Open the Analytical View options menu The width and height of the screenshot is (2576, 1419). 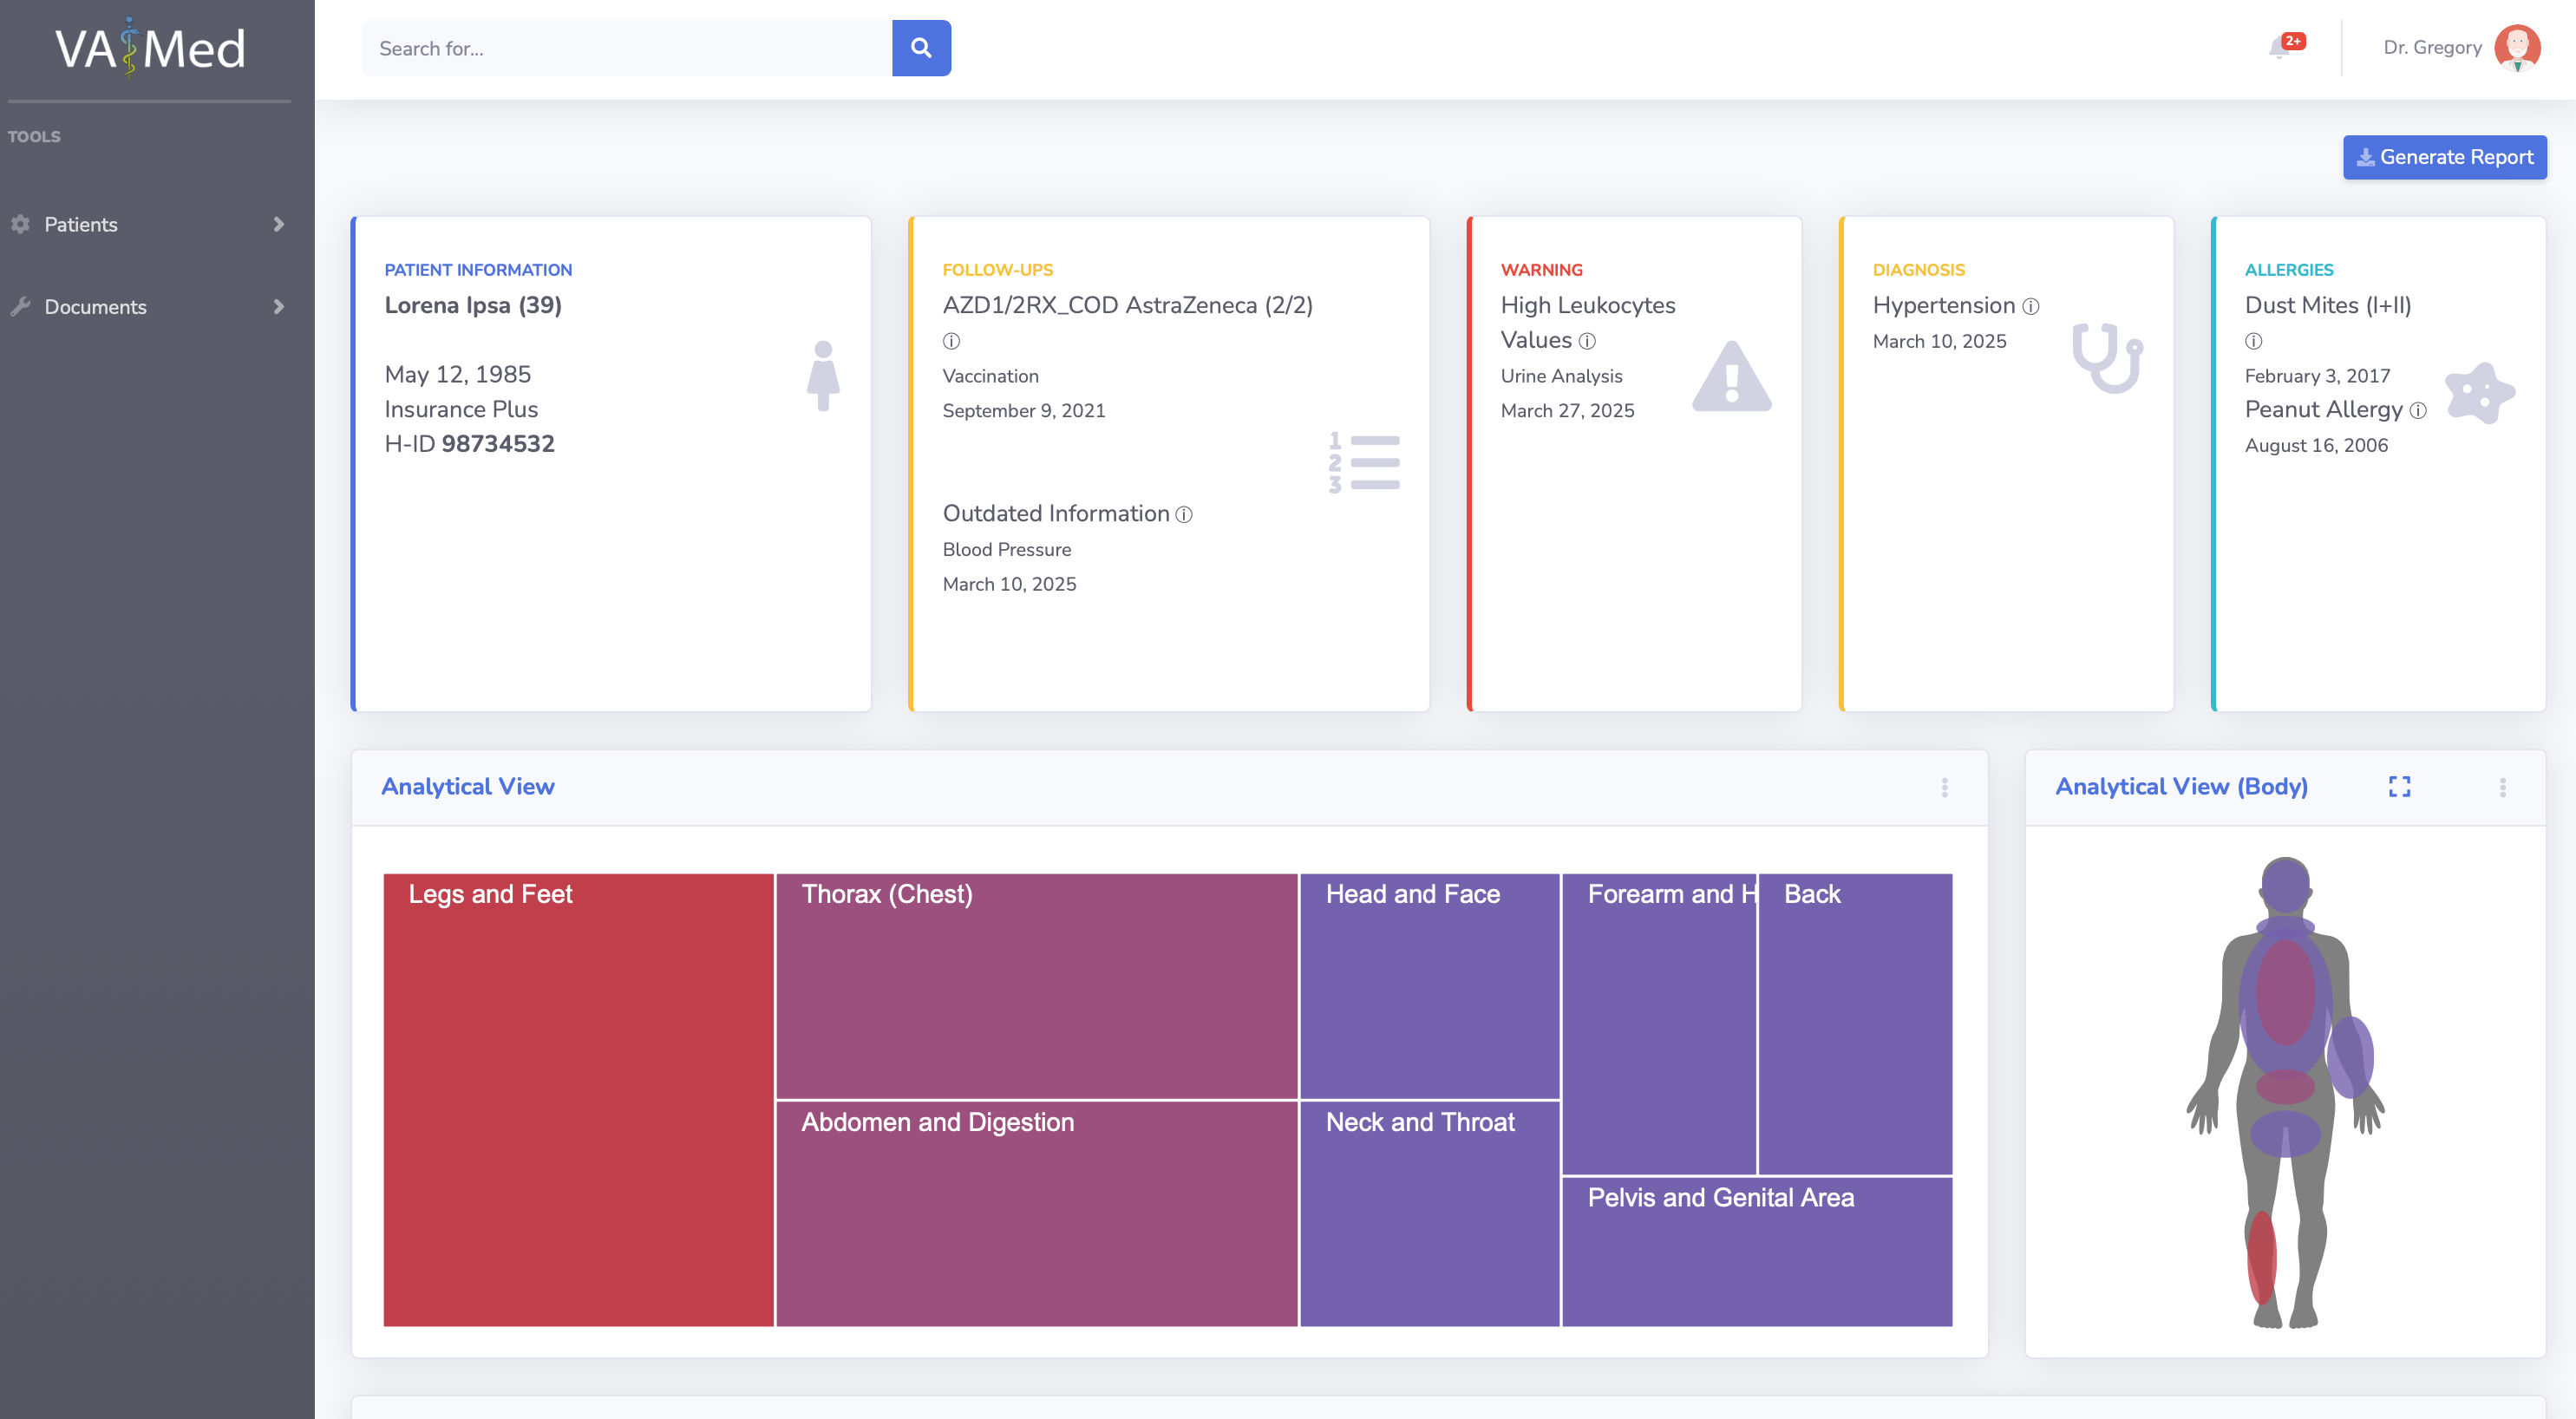(x=1944, y=787)
